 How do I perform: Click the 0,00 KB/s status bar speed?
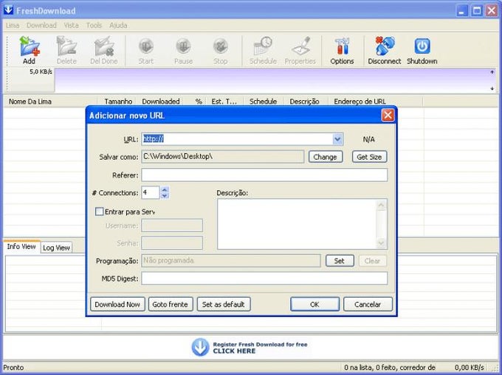pyautogui.click(x=469, y=368)
